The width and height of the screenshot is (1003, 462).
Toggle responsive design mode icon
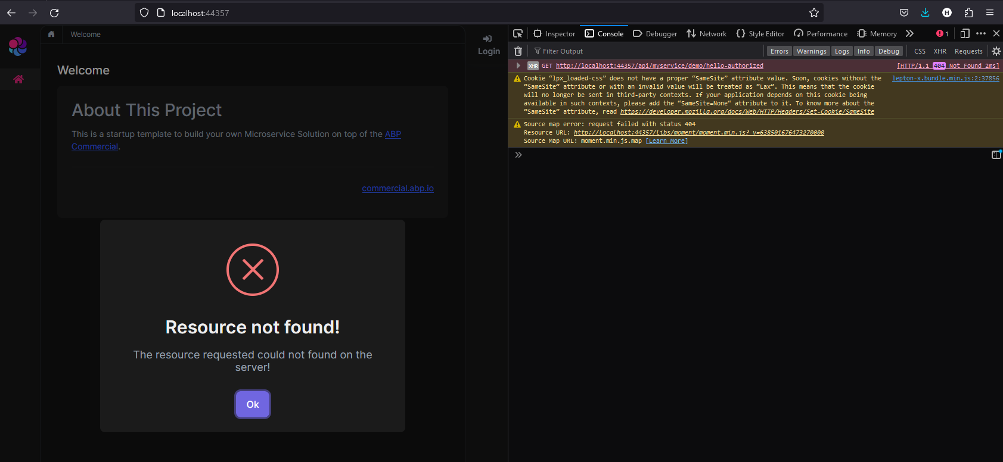pos(965,33)
